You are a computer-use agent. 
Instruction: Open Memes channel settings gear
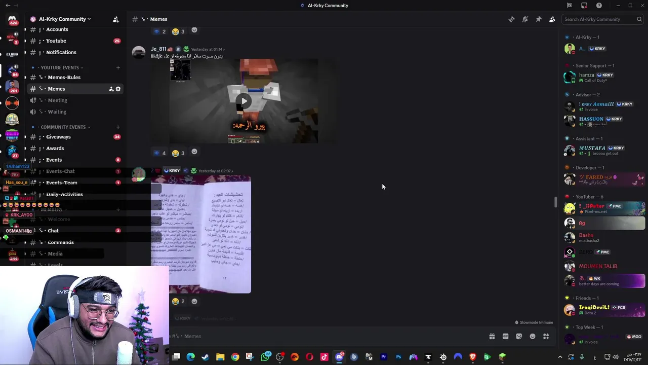pos(118,89)
